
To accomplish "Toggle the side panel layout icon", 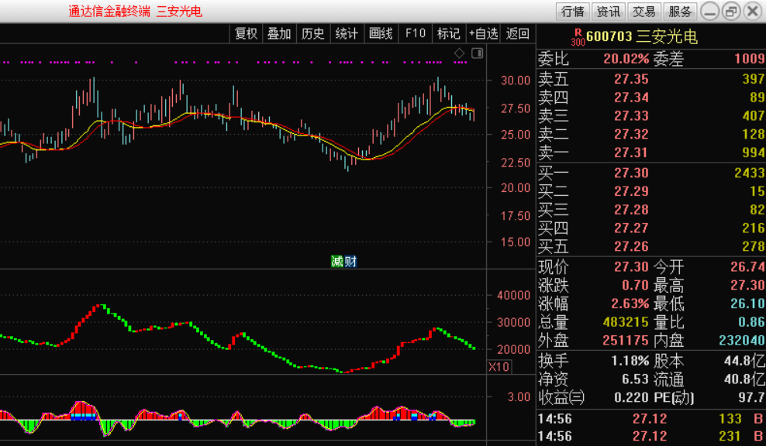I will click(478, 53).
